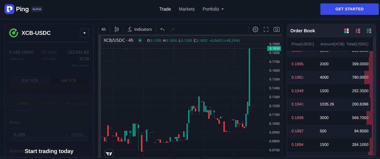The width and height of the screenshot is (380, 159).
Task: Click the +0.0602 (+48.24%) change value
Action: click(x=224, y=40)
